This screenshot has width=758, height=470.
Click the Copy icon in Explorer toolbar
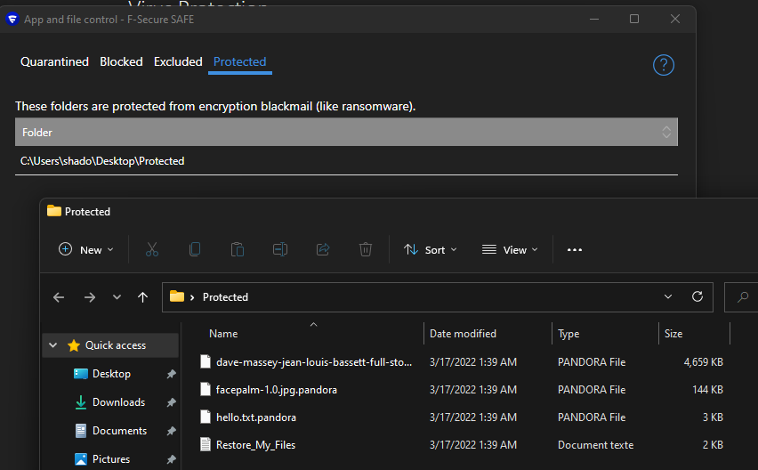pyautogui.click(x=195, y=249)
